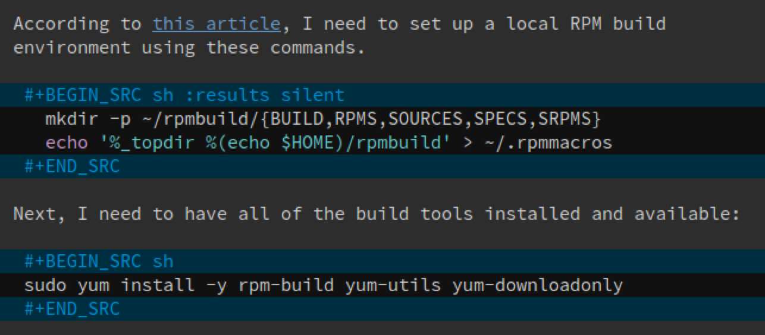Image resolution: width=765 pixels, height=335 pixels.
Task: Click the word 'sudo' in install command
Action: [x=45, y=286]
